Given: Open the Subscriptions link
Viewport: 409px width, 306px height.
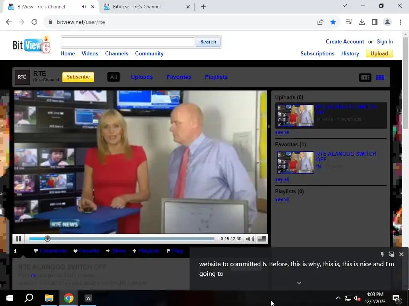Looking at the screenshot, I should (317, 54).
